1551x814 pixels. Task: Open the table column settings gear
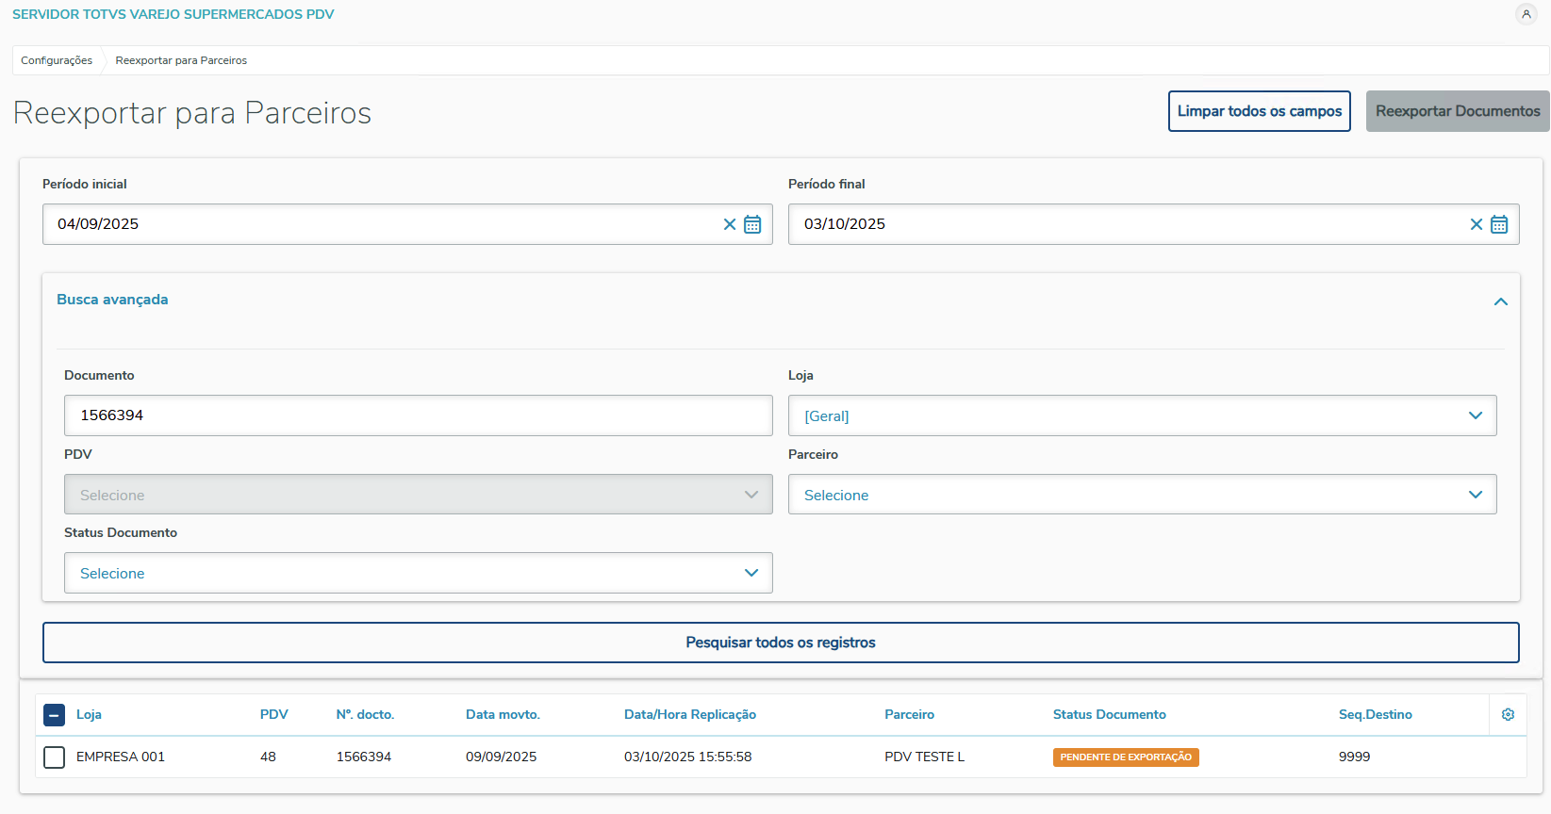[x=1508, y=715]
